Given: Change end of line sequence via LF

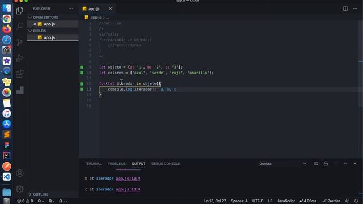Looking at the screenshot, I should [270, 201].
